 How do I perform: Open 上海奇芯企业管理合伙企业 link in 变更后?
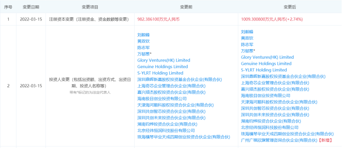pos(275,83)
